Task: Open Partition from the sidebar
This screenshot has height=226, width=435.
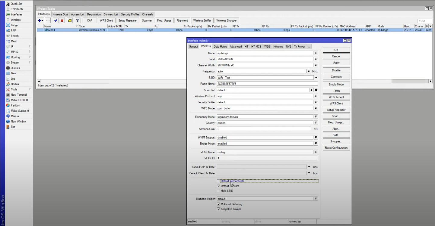Action: coord(15,106)
